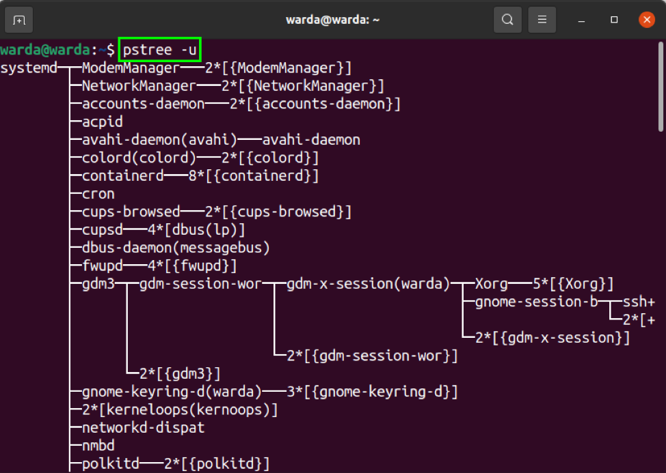Image resolution: width=666 pixels, height=473 pixels.
Task: Close the terminal window
Action: click(647, 20)
